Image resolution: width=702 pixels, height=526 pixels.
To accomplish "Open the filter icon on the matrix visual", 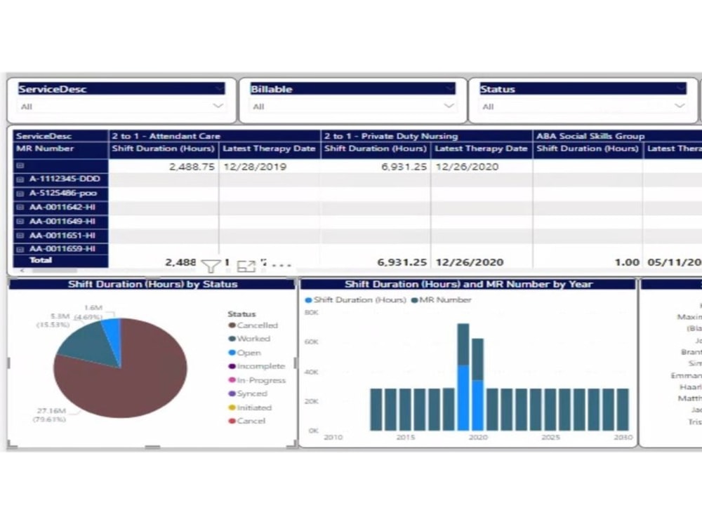I will coord(210,265).
